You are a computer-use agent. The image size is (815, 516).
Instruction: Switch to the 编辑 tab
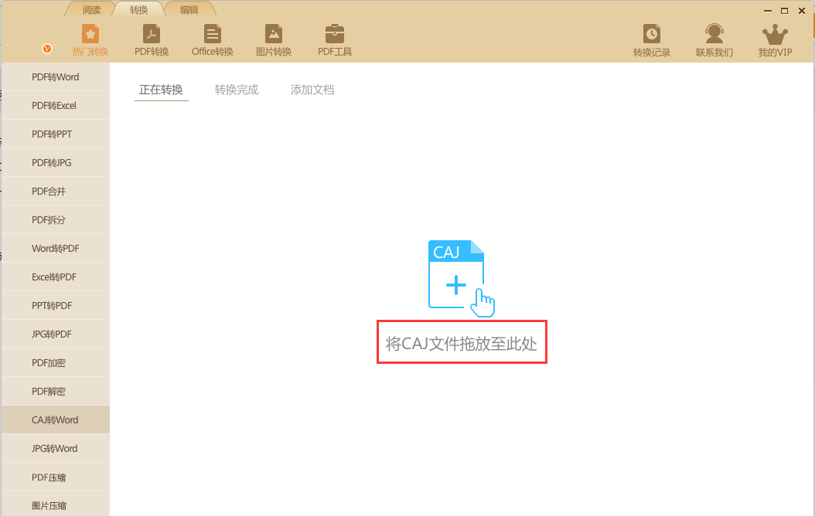point(189,10)
